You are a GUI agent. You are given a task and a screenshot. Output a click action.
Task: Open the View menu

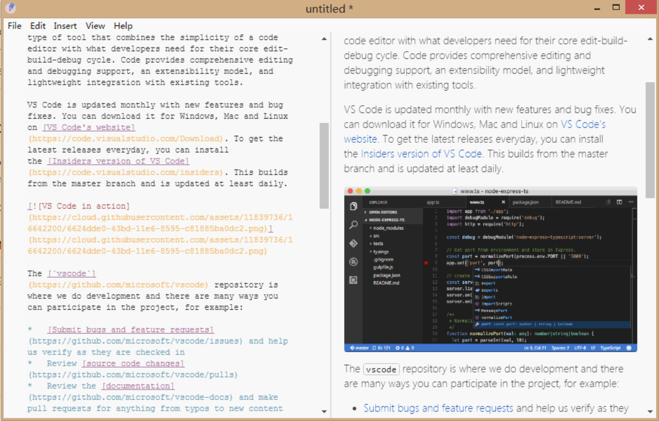[x=95, y=26]
